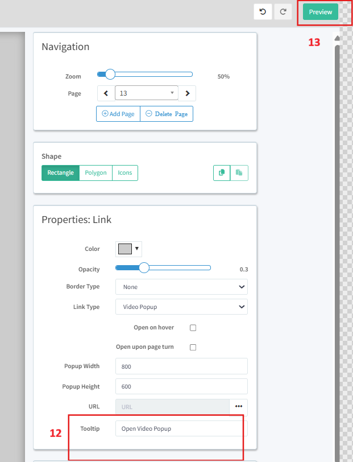
Task: Click the paste shape icon
Action: tap(239, 173)
